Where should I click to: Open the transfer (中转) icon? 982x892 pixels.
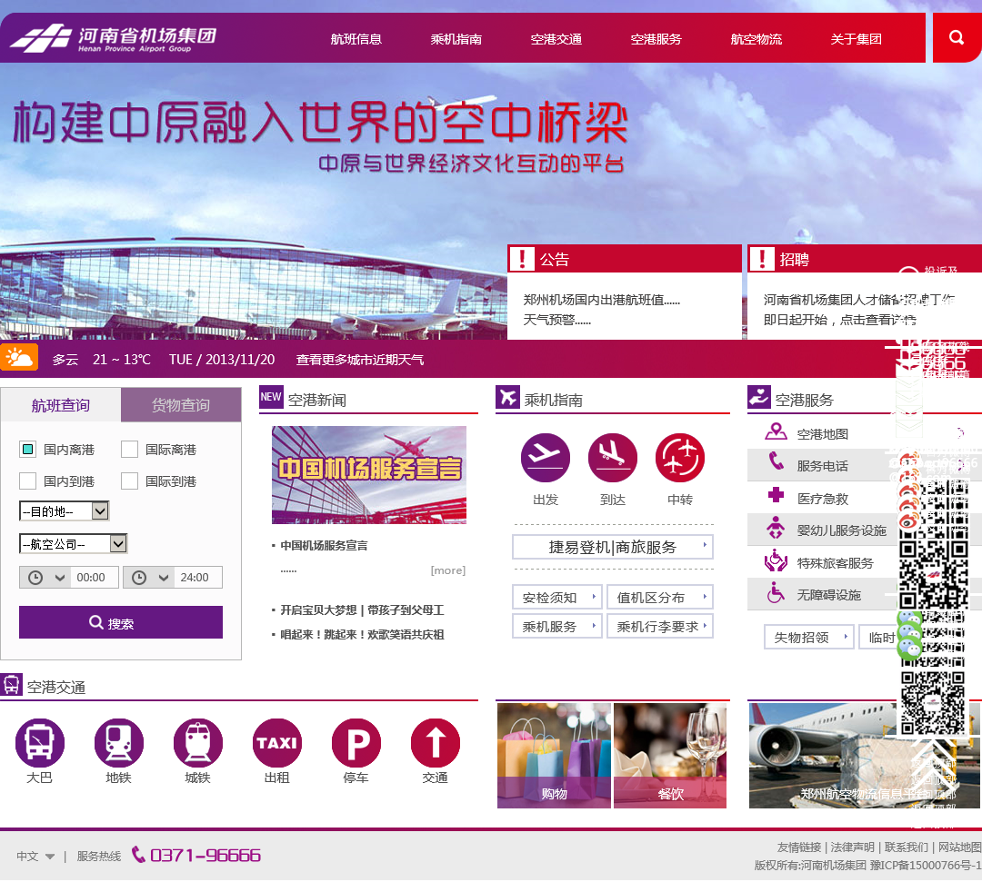(x=679, y=458)
